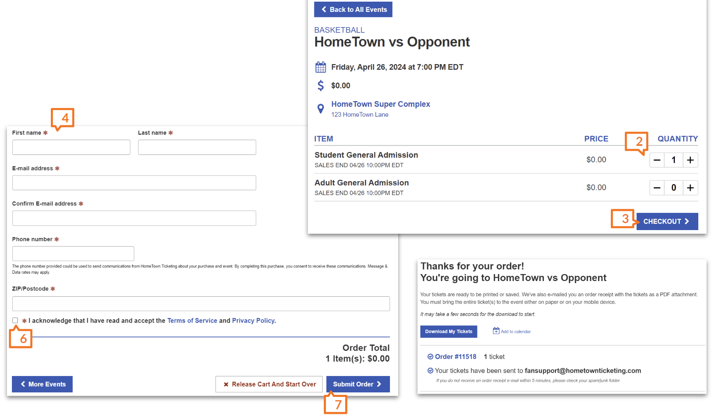
Task: Click the dollar sign price icon
Action: (321, 85)
